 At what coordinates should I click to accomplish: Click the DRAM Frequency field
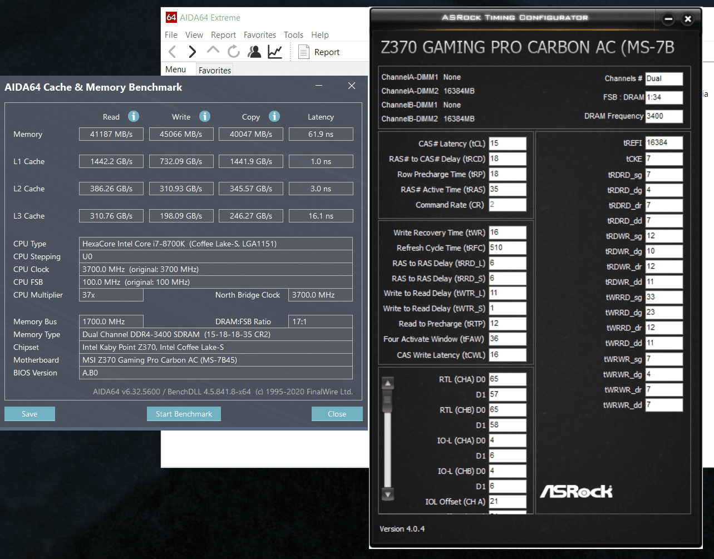(664, 116)
